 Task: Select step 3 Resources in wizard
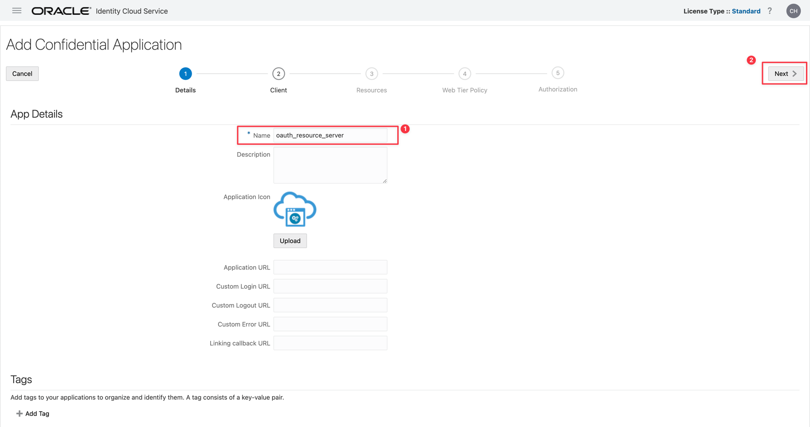click(x=372, y=74)
